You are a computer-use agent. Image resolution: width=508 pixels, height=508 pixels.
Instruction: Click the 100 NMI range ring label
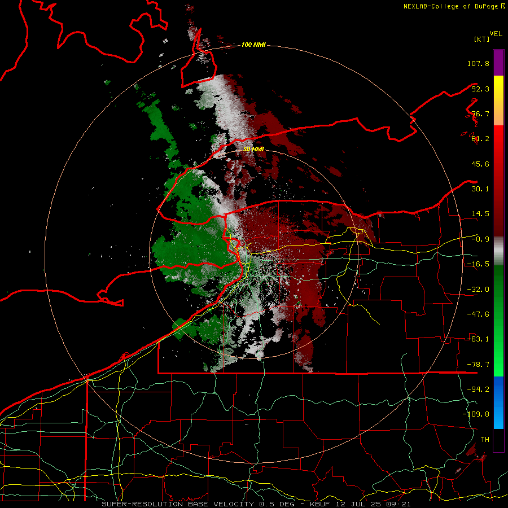253,45
